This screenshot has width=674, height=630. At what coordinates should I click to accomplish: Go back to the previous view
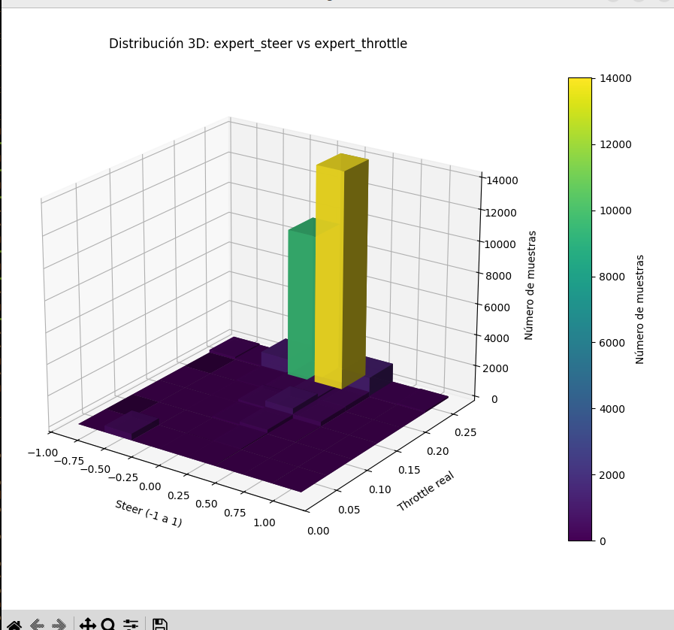[36, 624]
